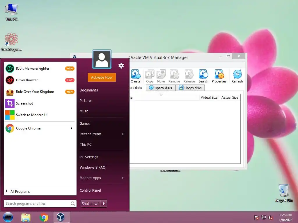Maximize the VirtualBox Manager window

[228, 56]
